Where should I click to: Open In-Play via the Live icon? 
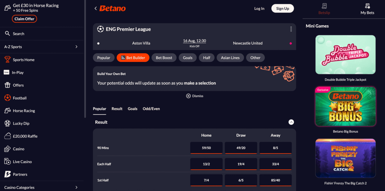point(6,72)
